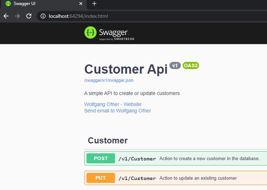
Task: Click 'Supported by SMARTBEAR' text
Action: (117, 39)
